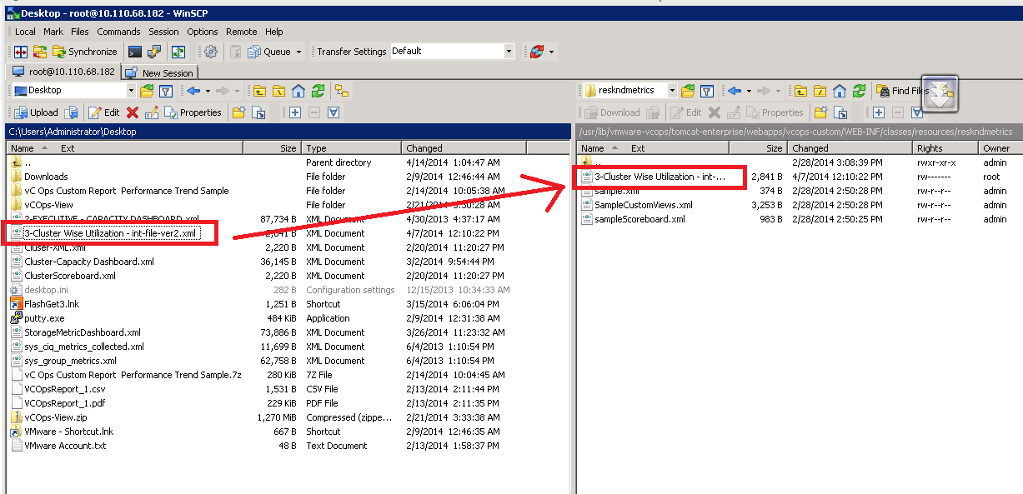The width and height of the screenshot is (1023, 494).
Task: Click the Preferences gear icon
Action: click(211, 52)
